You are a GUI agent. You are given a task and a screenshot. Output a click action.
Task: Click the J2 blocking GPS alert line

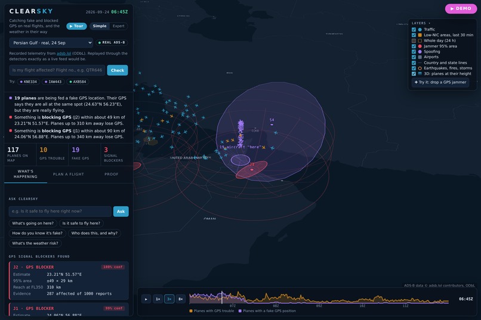click(68, 120)
